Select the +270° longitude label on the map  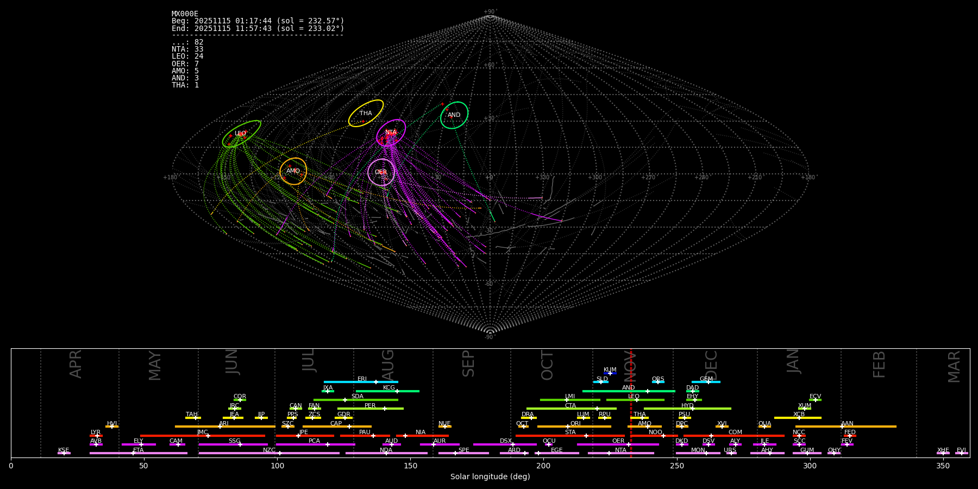pyautogui.click(x=649, y=178)
